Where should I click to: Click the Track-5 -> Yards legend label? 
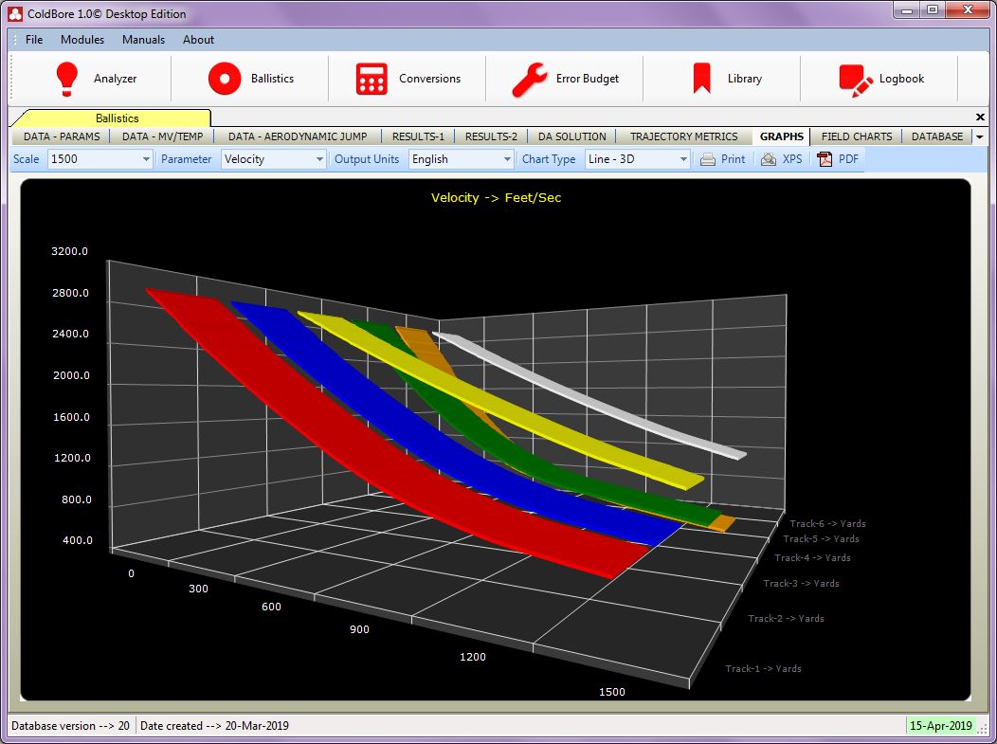[821, 538]
